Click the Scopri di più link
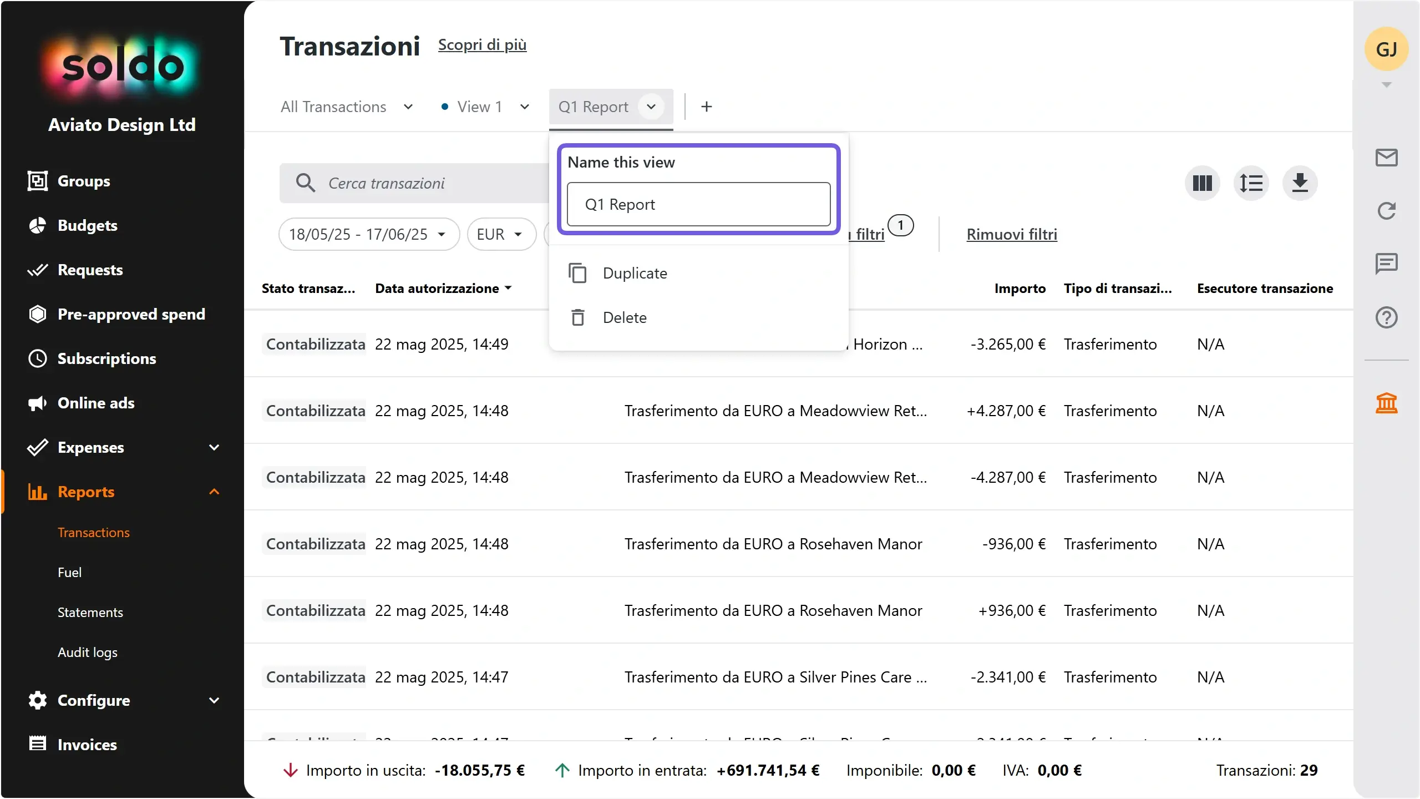This screenshot has width=1420, height=799. pos(482,44)
